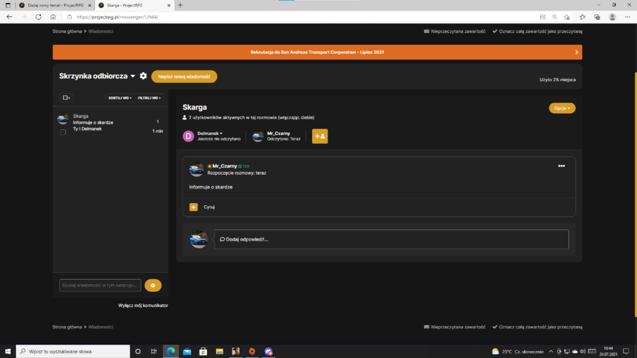Click Wyłącz mój komunikator link

pyautogui.click(x=143, y=306)
